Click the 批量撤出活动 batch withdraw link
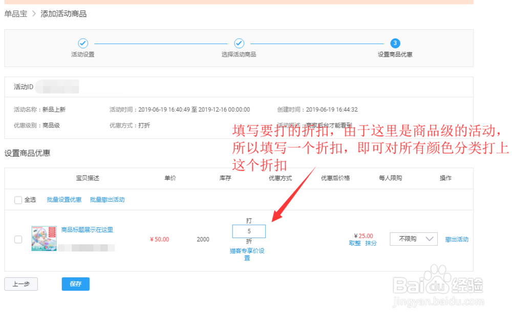The image size is (512, 319). (x=107, y=200)
